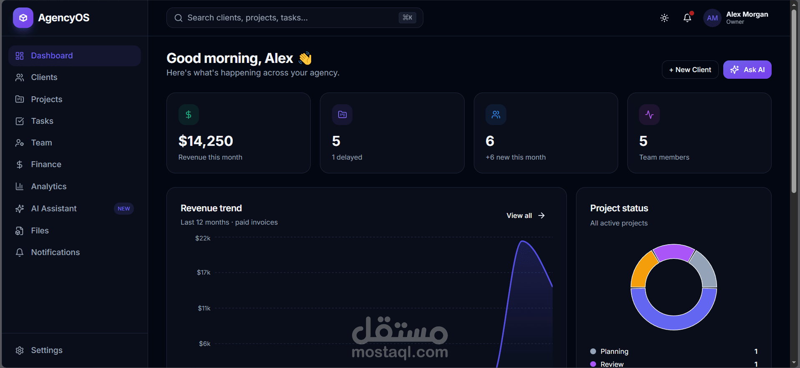Click the AM user avatar
The width and height of the screenshot is (800, 368).
[712, 18]
